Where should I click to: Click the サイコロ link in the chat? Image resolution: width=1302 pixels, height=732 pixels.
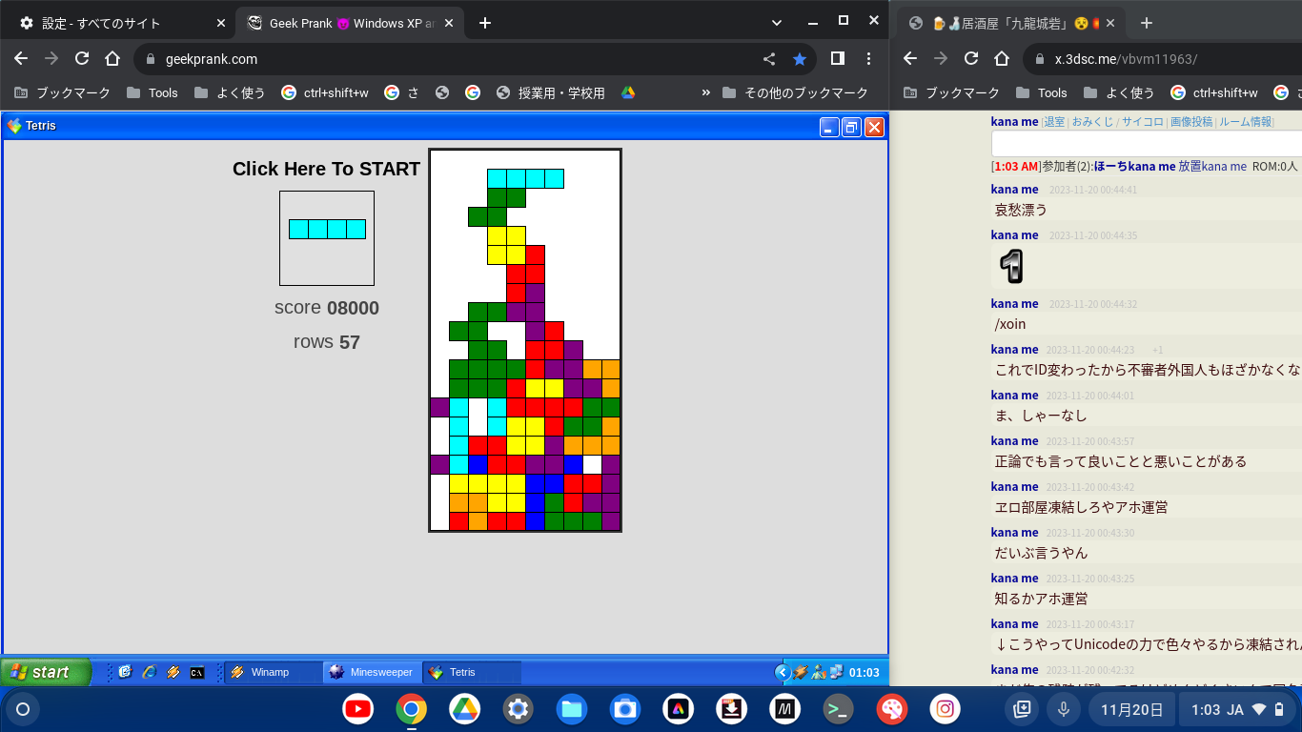click(x=1143, y=122)
